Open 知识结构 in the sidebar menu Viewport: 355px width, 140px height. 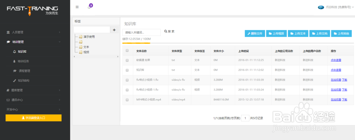click(23, 80)
